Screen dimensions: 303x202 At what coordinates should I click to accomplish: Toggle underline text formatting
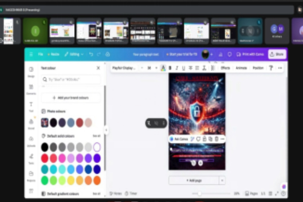pyautogui.click(x=183, y=68)
